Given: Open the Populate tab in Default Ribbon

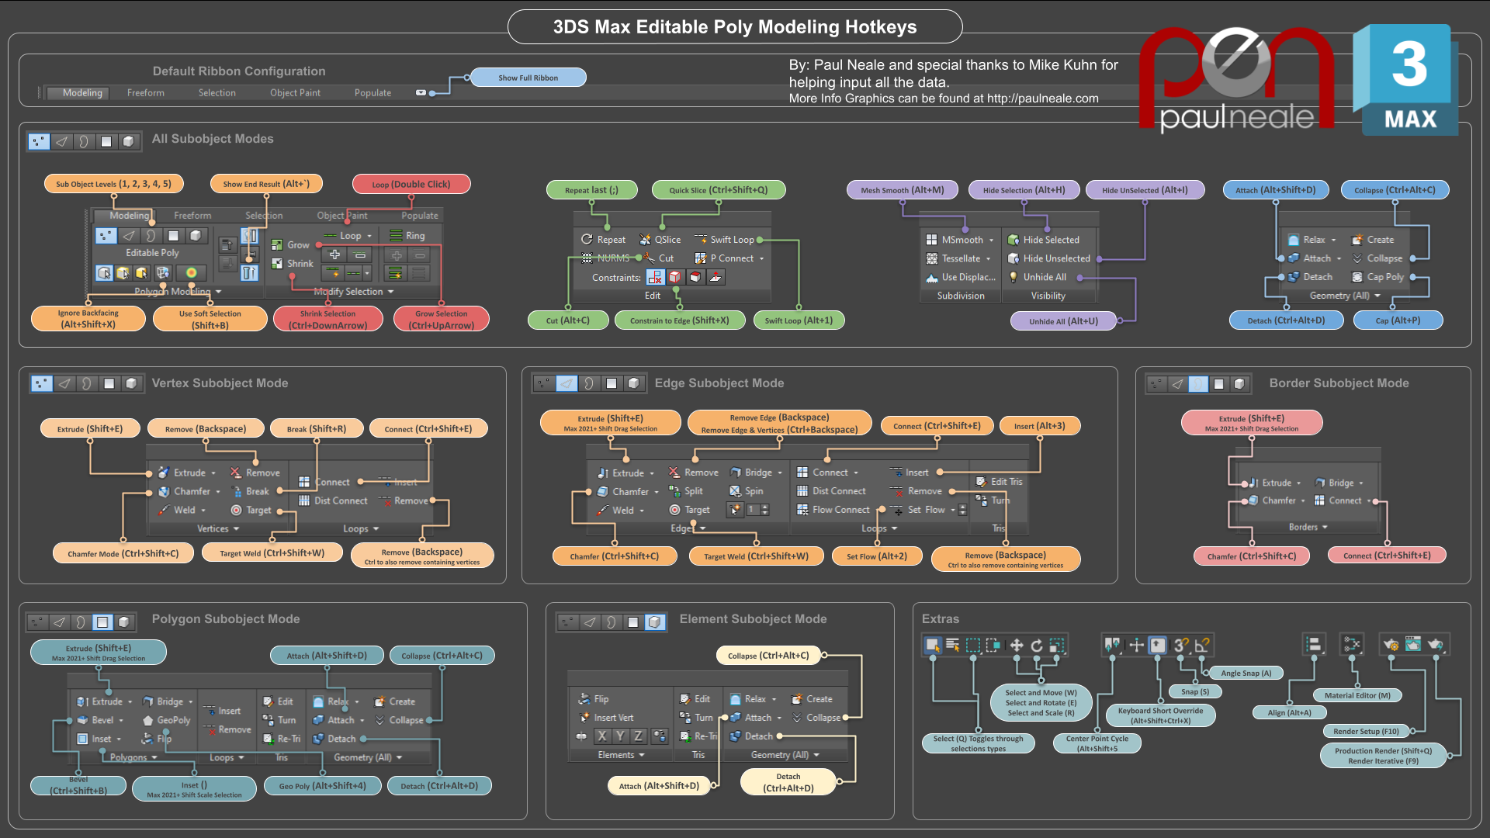Looking at the screenshot, I should pos(372,93).
